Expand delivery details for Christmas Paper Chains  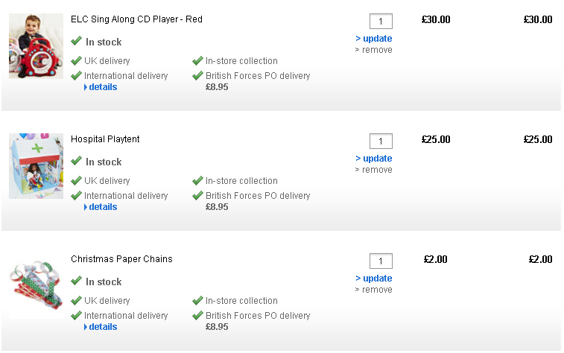click(102, 327)
